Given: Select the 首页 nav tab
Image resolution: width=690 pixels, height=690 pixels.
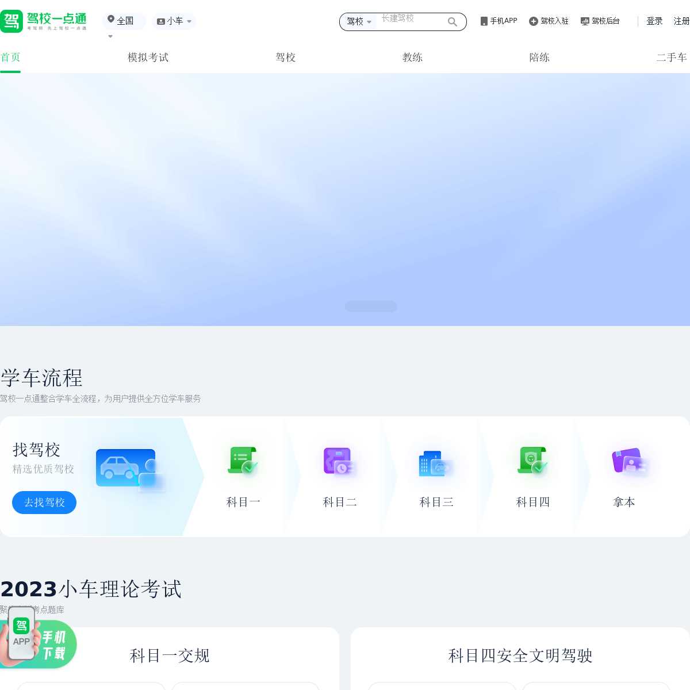Looking at the screenshot, I should [10, 57].
